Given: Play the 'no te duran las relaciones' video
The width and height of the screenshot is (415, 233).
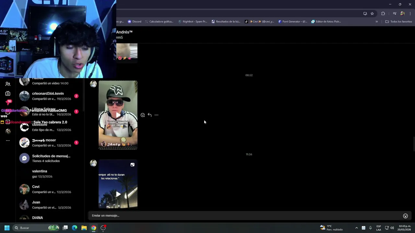Looking at the screenshot, I should 118,194.
